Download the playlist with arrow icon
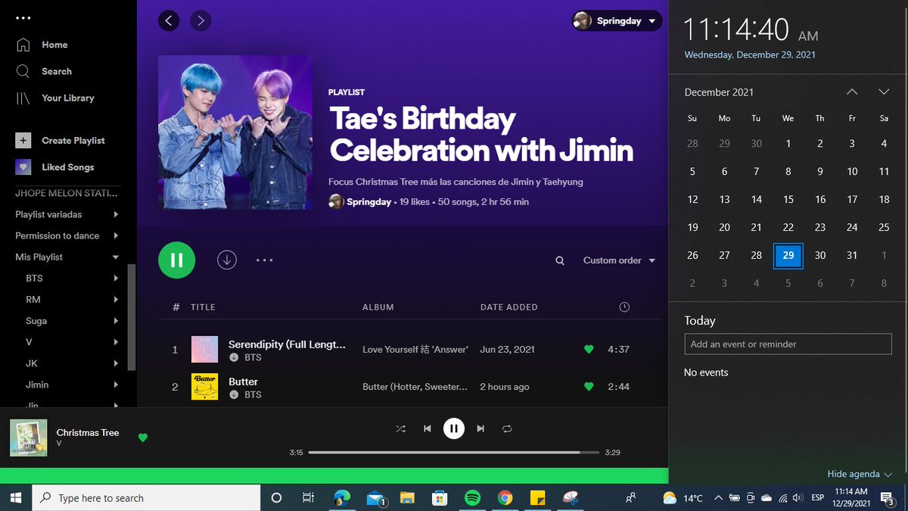 point(227,260)
